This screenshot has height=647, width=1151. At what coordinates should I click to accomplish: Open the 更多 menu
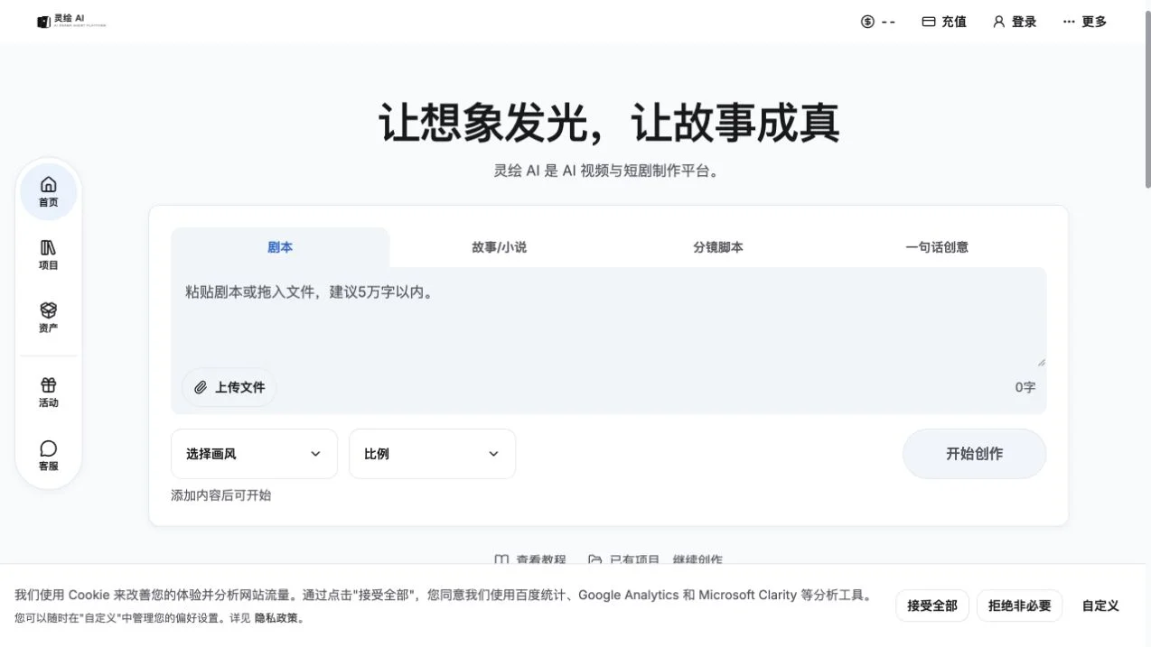[x=1084, y=22]
